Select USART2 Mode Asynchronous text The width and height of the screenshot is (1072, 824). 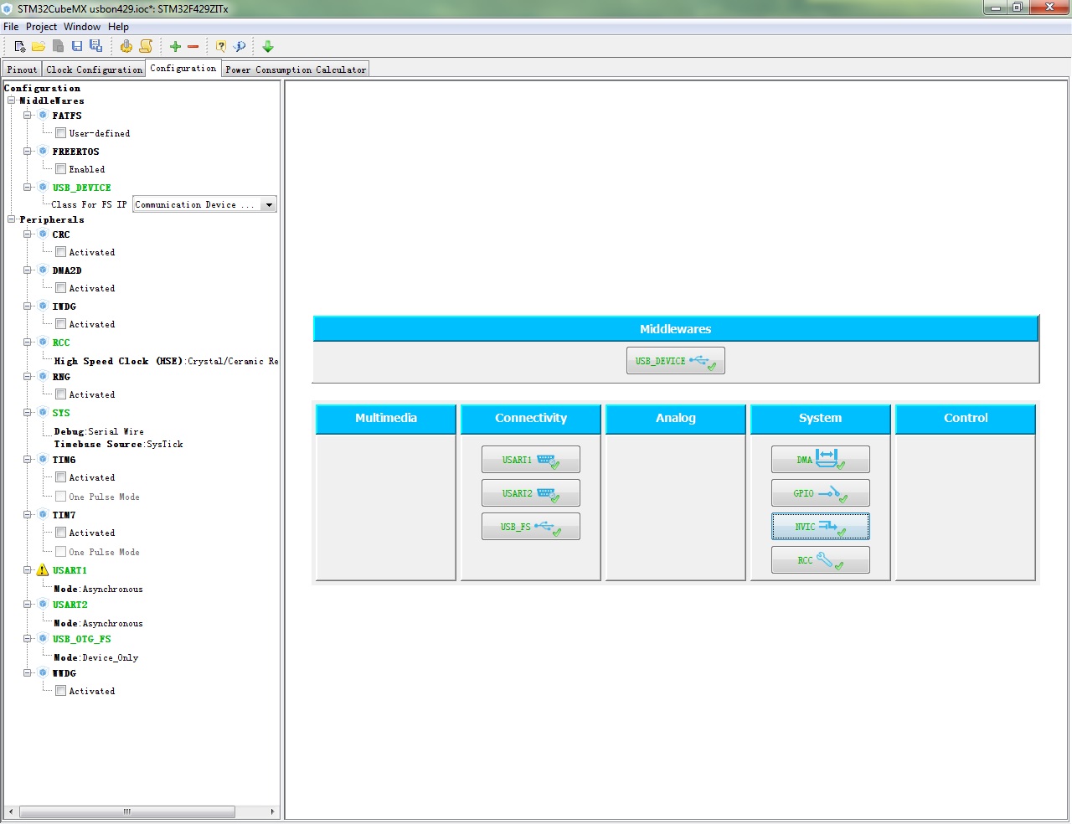(98, 624)
